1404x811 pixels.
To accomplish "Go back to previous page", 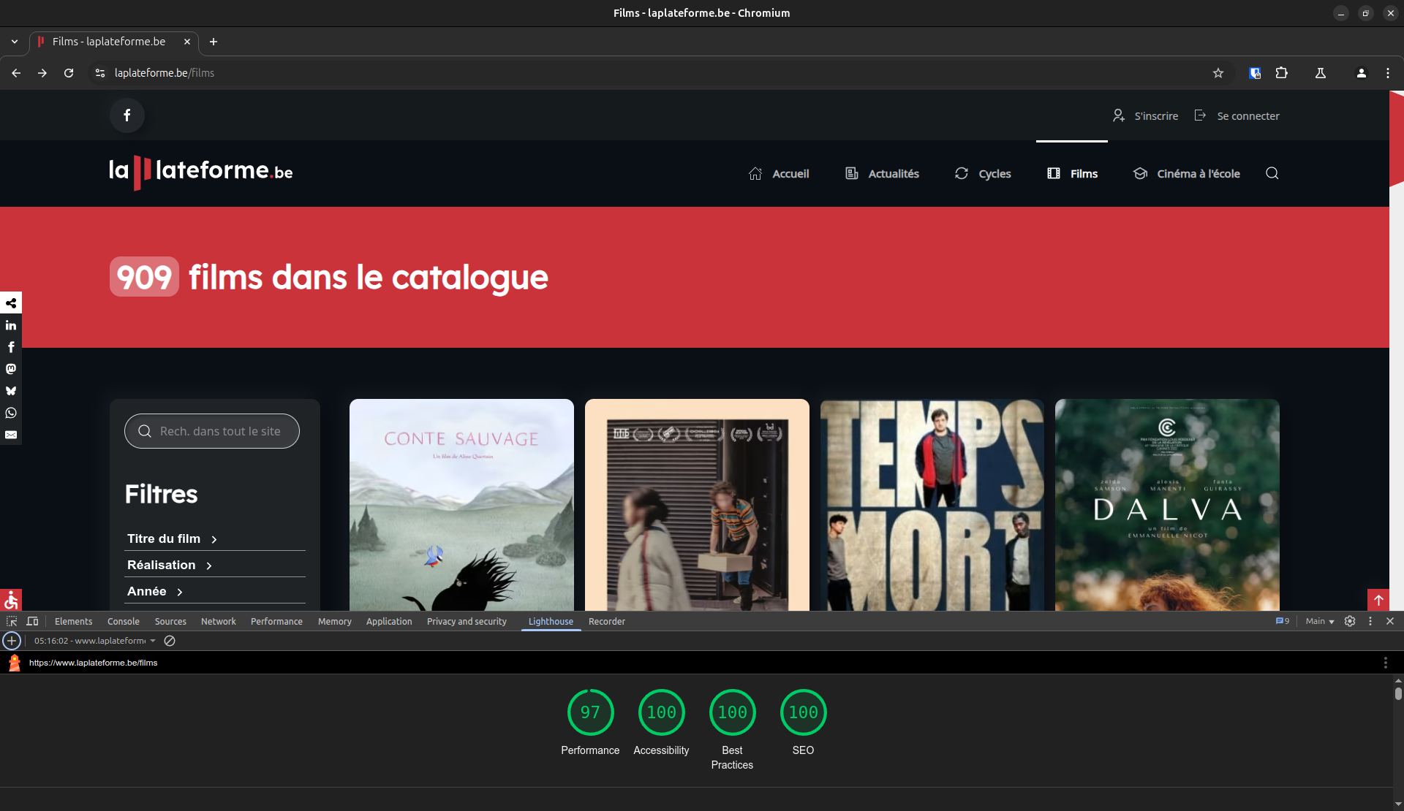I will [x=16, y=73].
